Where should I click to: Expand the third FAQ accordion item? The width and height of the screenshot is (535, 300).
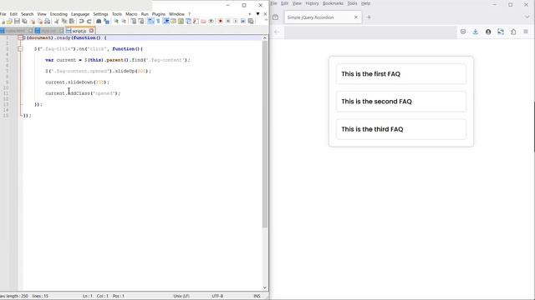[401, 129]
